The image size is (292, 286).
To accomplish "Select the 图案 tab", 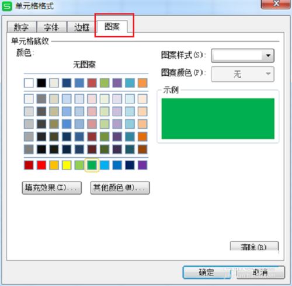I will [112, 26].
